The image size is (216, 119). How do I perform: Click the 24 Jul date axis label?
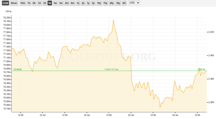coord(87,115)
